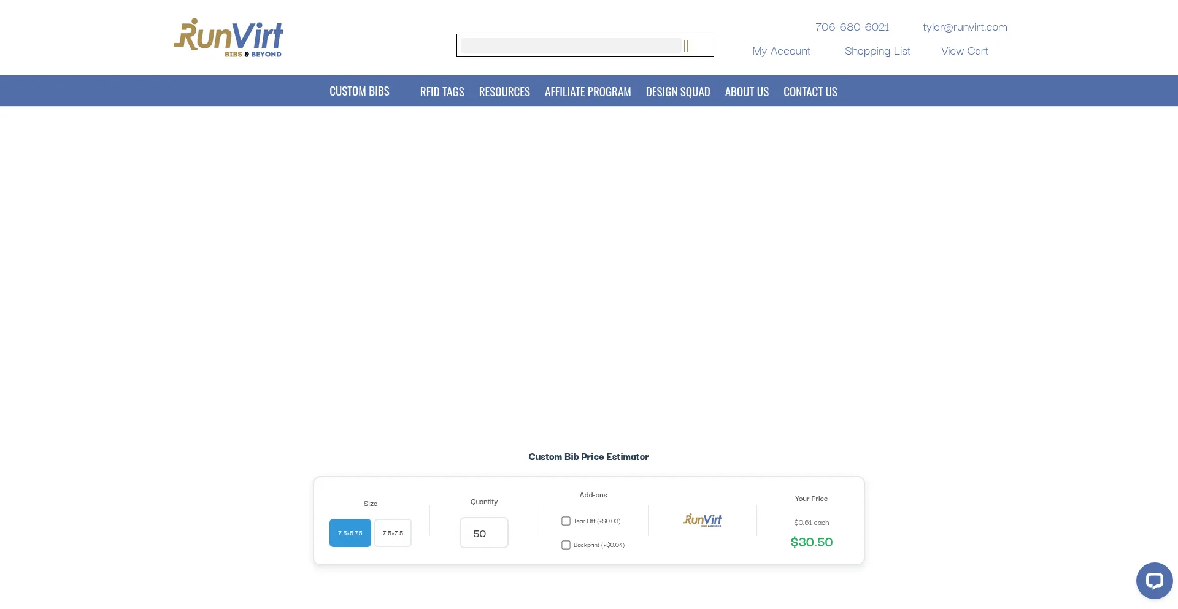View Cart from the header
Screen dimensions: 1178x609
click(964, 52)
